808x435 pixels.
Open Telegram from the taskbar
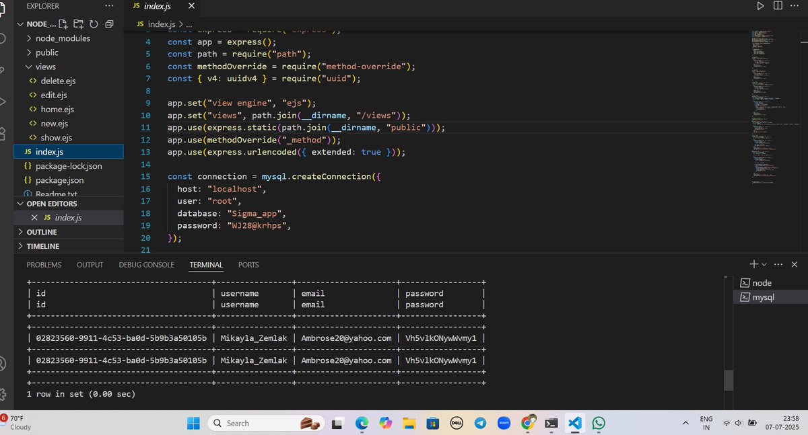479,423
